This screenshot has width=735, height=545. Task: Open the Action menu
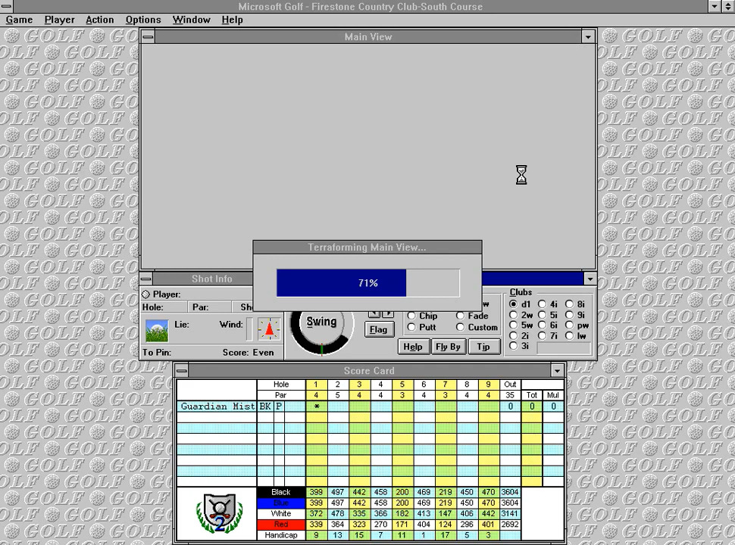coord(99,20)
